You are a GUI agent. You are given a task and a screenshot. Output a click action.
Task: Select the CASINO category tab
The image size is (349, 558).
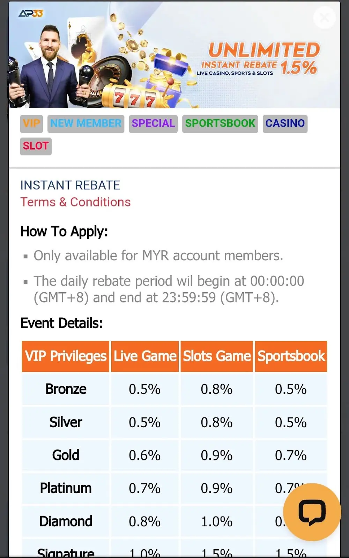tap(285, 123)
